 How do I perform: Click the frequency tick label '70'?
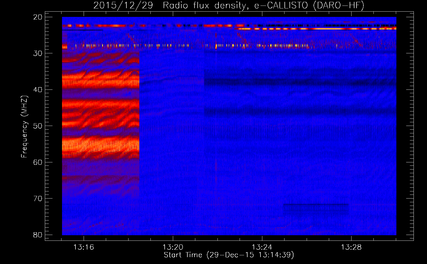tap(38, 199)
